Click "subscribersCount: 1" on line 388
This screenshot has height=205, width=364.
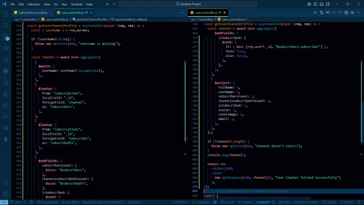[236, 96]
